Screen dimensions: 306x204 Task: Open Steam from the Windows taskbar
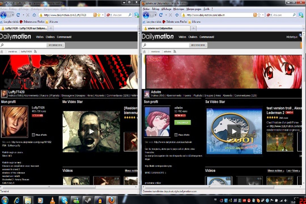pyautogui.click(x=88, y=200)
